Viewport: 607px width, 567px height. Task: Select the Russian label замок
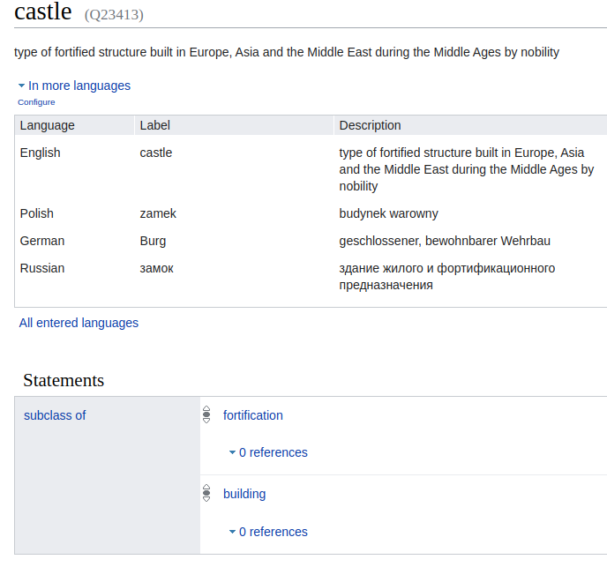[156, 269]
